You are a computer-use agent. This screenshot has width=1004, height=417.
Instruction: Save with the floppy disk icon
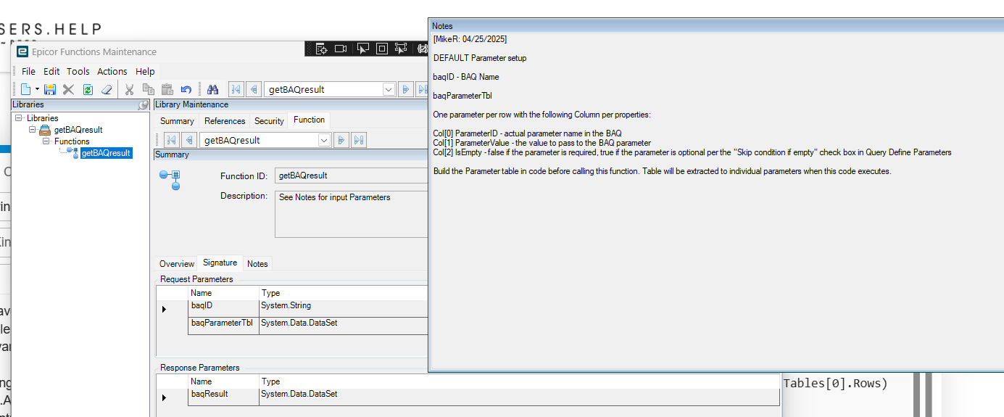pyautogui.click(x=50, y=89)
